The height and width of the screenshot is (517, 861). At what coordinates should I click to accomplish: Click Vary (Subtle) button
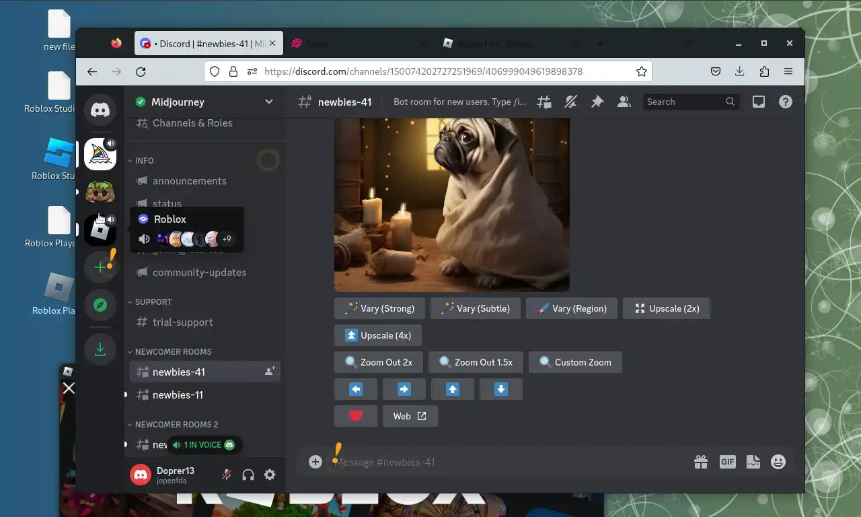point(476,308)
